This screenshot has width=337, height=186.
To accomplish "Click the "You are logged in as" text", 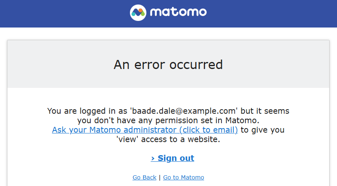I will pyautogui.click(x=88, y=111).
